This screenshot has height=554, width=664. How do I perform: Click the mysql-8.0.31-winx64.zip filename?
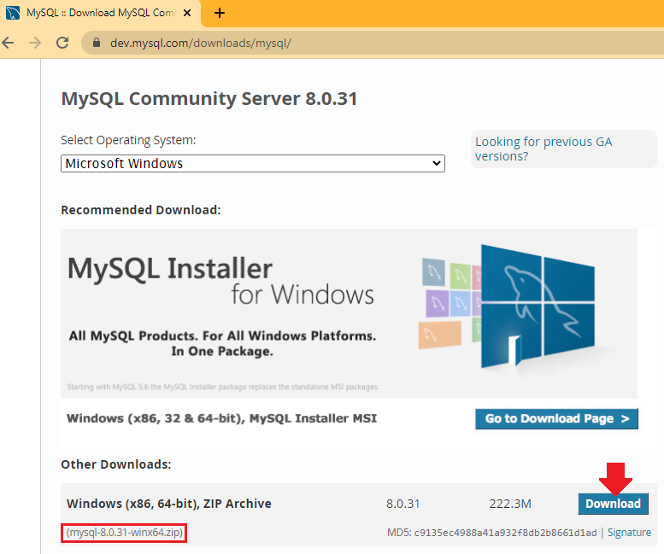coord(125,533)
